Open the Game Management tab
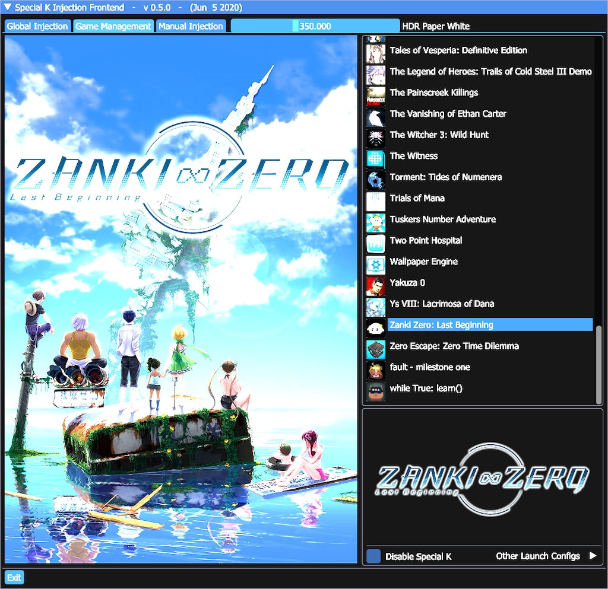This screenshot has height=589, width=608. click(x=113, y=26)
